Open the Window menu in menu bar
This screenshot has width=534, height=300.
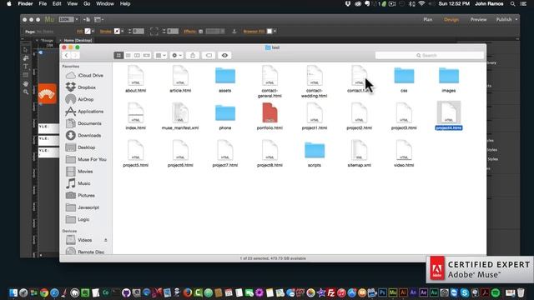point(105,3)
